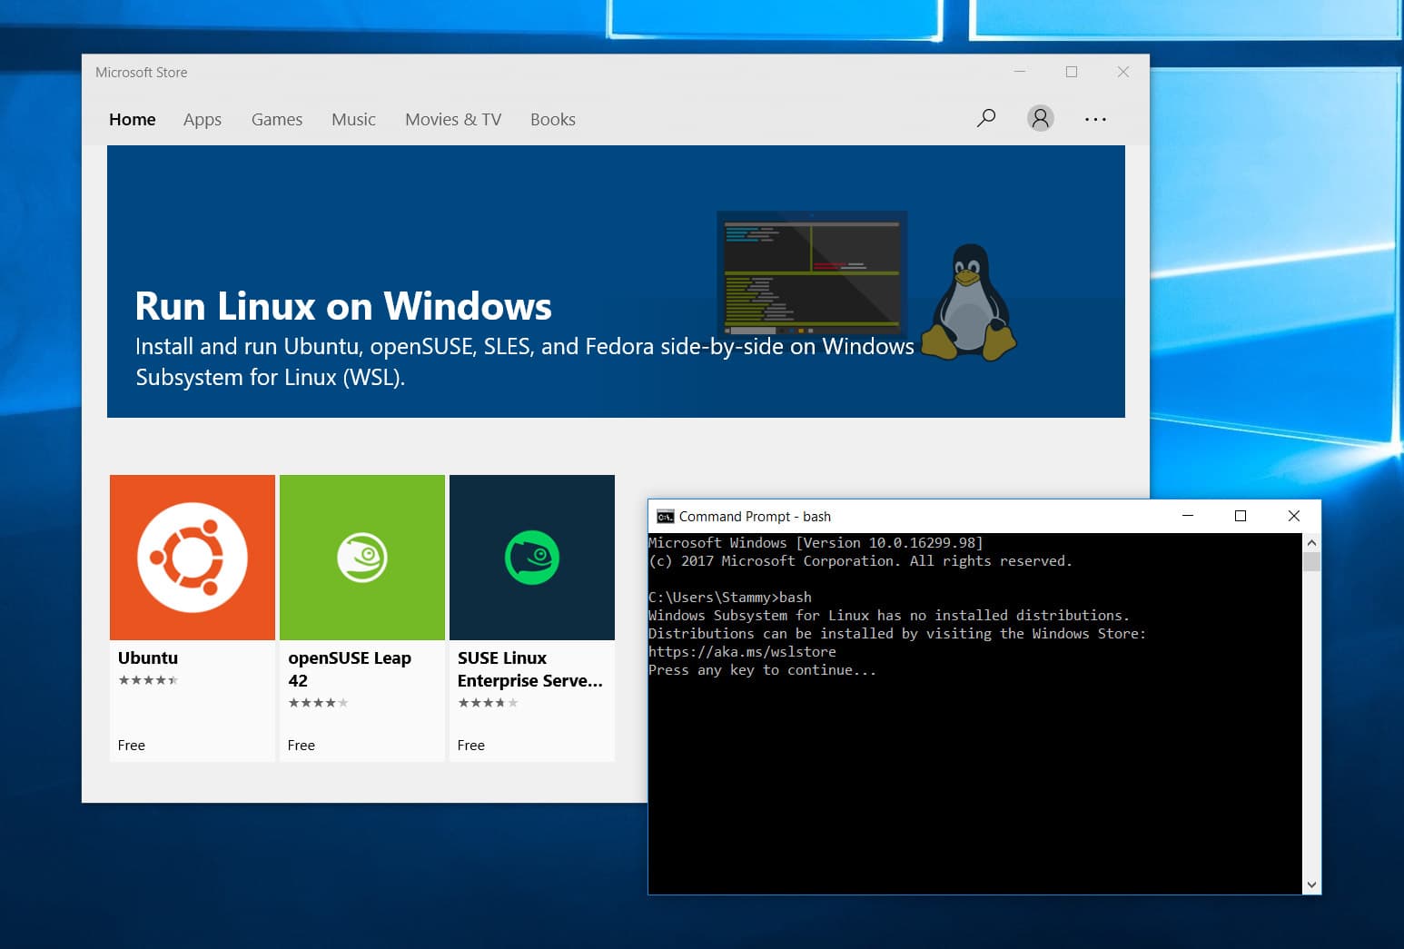Screen dimensions: 1404x949
Task: Click the Command Prompt scrollbar thumb
Action: 1311,560
